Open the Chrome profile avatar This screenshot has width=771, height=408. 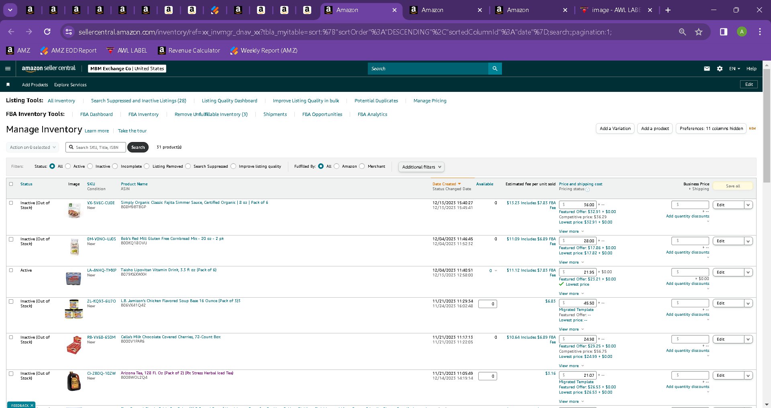pyautogui.click(x=742, y=32)
